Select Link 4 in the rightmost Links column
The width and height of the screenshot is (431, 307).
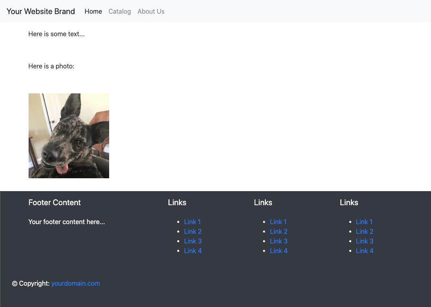pyautogui.click(x=365, y=251)
